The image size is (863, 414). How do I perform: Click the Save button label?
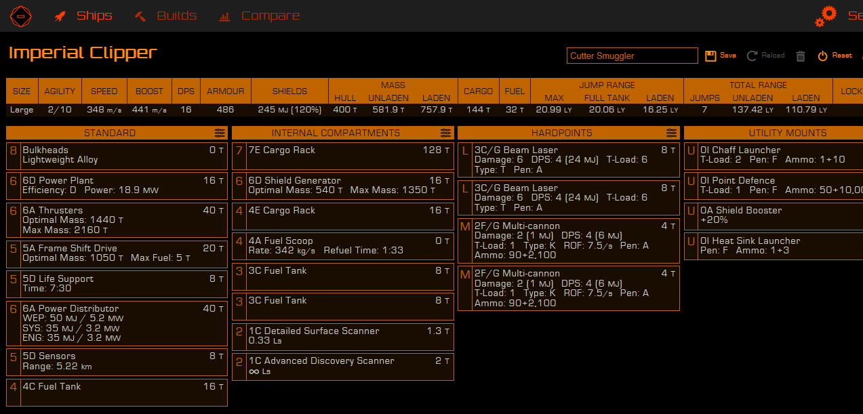[x=728, y=56]
